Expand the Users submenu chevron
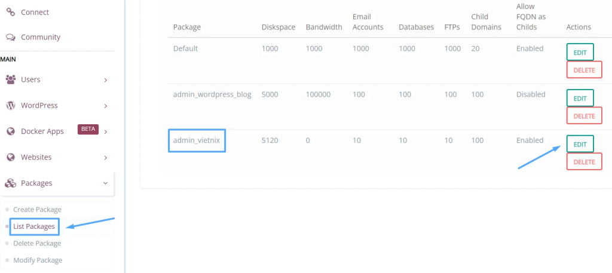Viewport: 612px width, 273px height. [x=105, y=80]
